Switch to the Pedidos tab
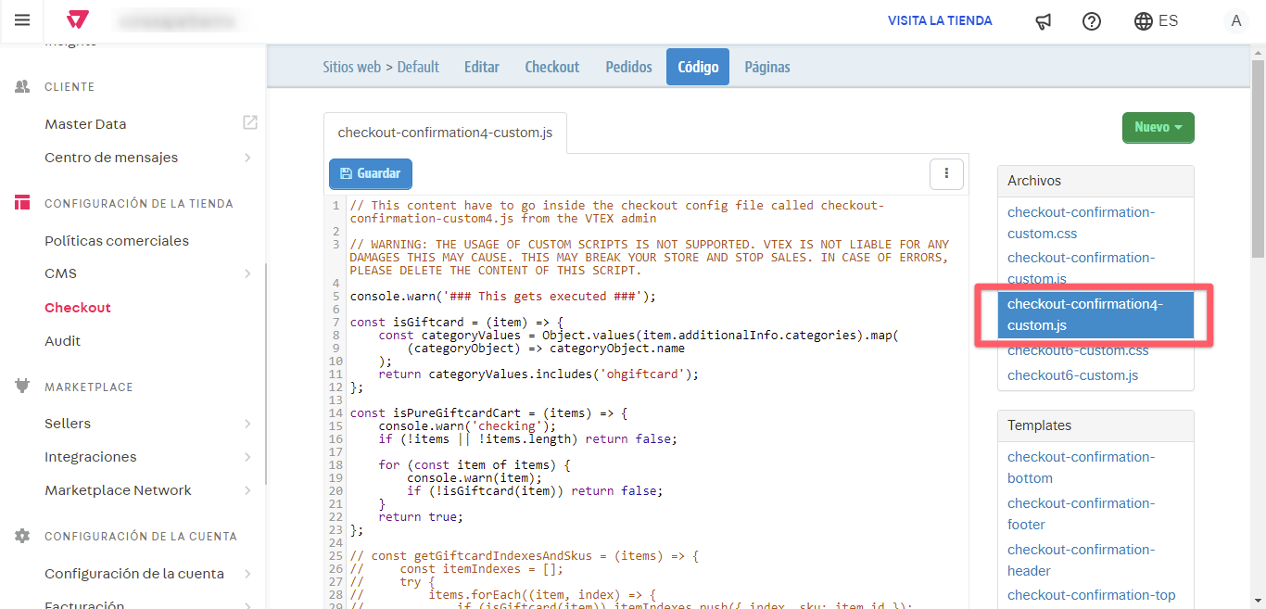The width and height of the screenshot is (1266, 609). pyautogui.click(x=628, y=67)
